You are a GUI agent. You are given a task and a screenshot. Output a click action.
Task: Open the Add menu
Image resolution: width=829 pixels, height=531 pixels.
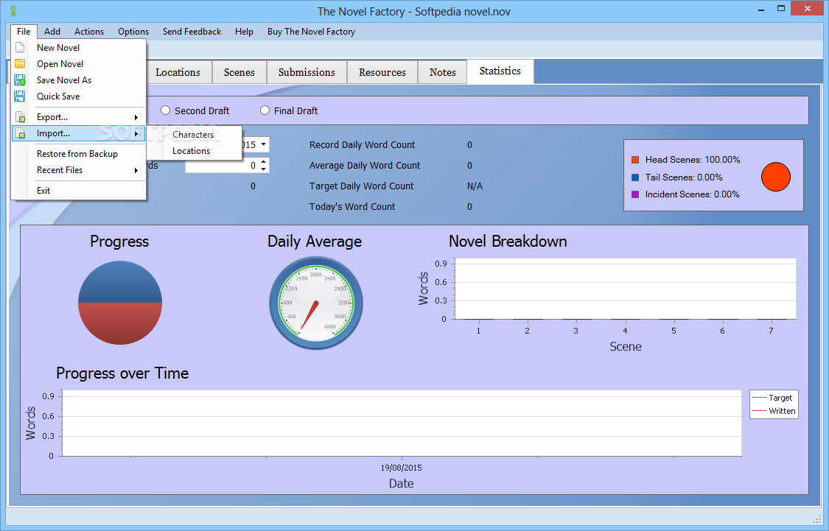(x=52, y=32)
